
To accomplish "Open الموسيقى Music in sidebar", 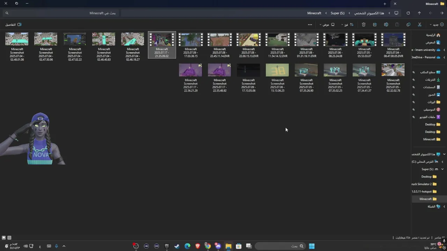I will point(432,109).
